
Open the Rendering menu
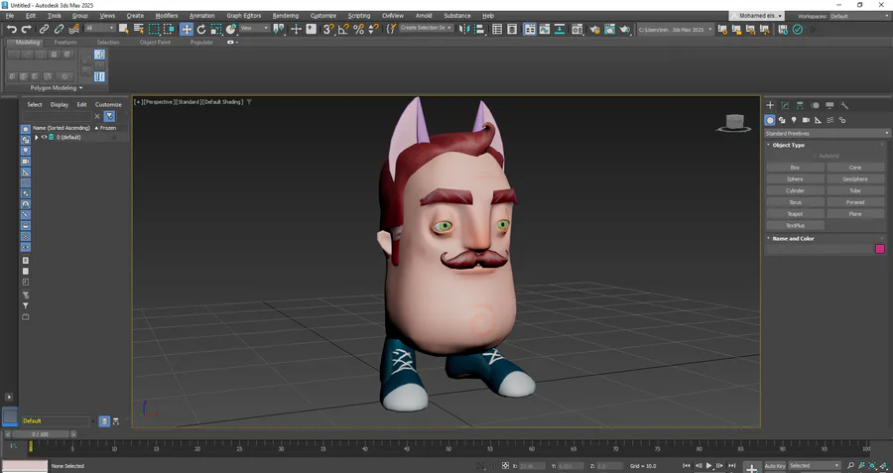tap(286, 15)
